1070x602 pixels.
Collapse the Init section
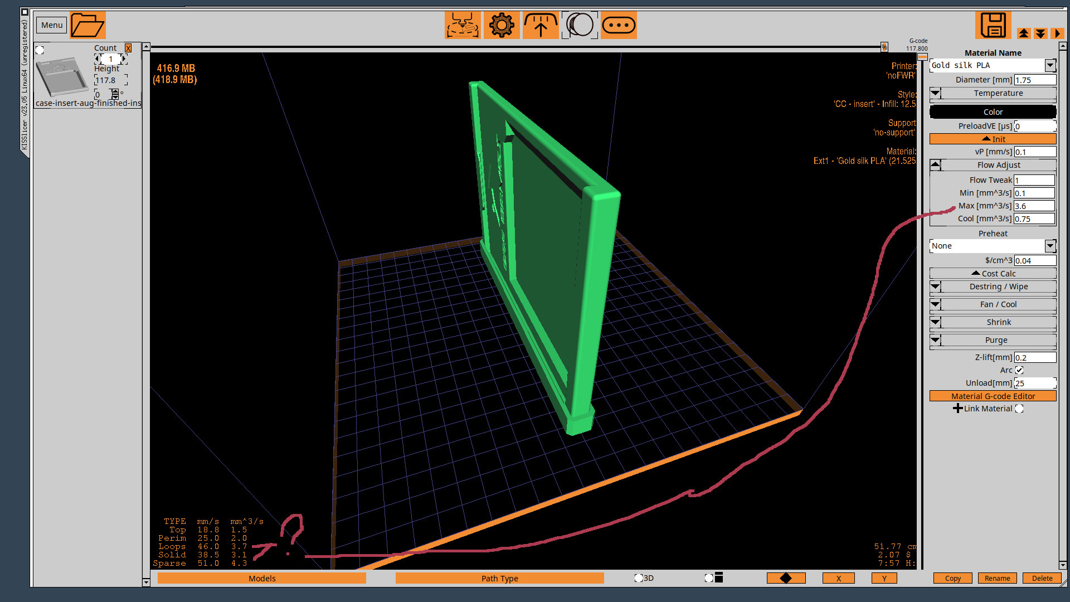coord(993,139)
